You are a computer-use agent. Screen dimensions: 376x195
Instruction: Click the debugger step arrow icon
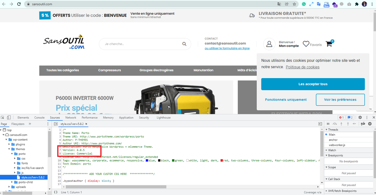[x=355, y=124]
